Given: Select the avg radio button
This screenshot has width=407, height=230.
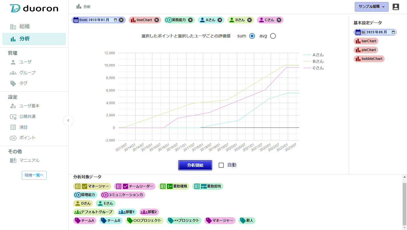Looking at the screenshot, I should [273, 36].
